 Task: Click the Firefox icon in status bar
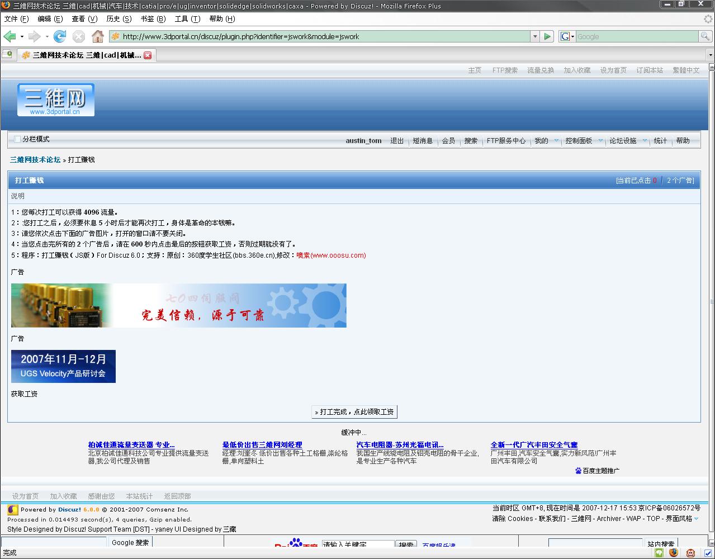click(x=674, y=553)
